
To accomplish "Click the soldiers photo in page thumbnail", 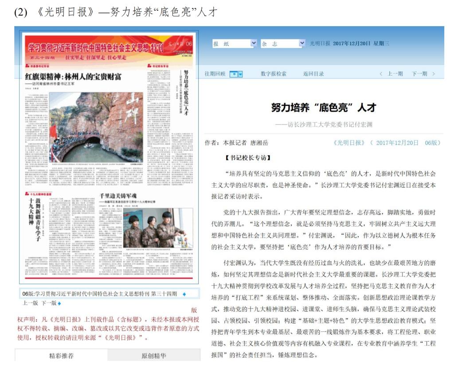I will click(158, 228).
